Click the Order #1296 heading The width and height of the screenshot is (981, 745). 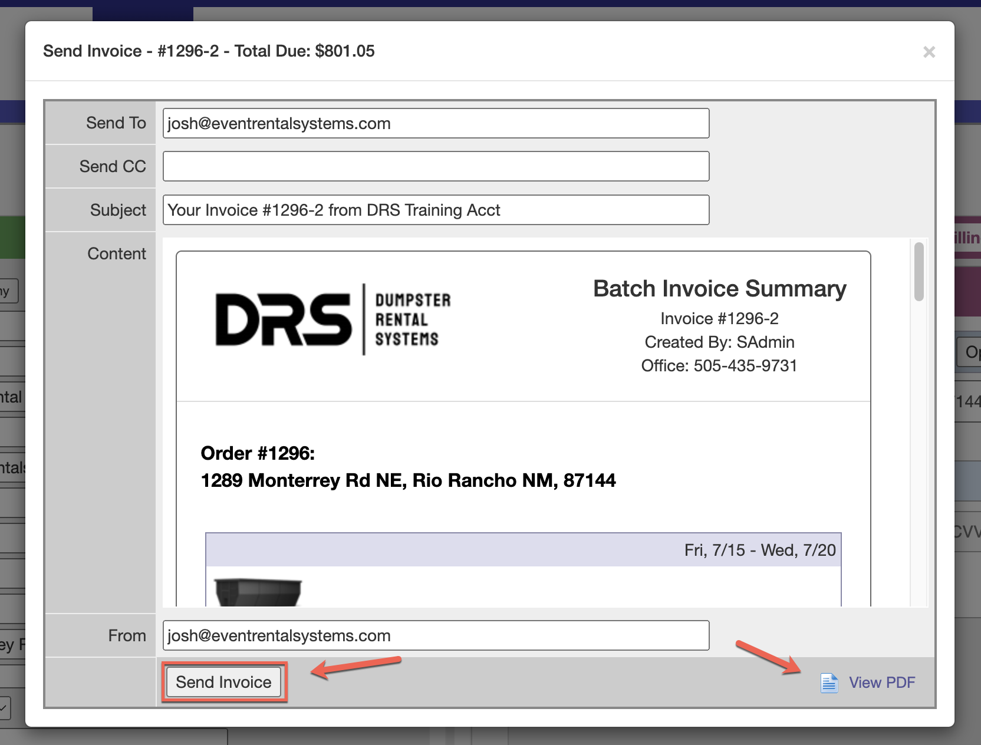point(258,453)
